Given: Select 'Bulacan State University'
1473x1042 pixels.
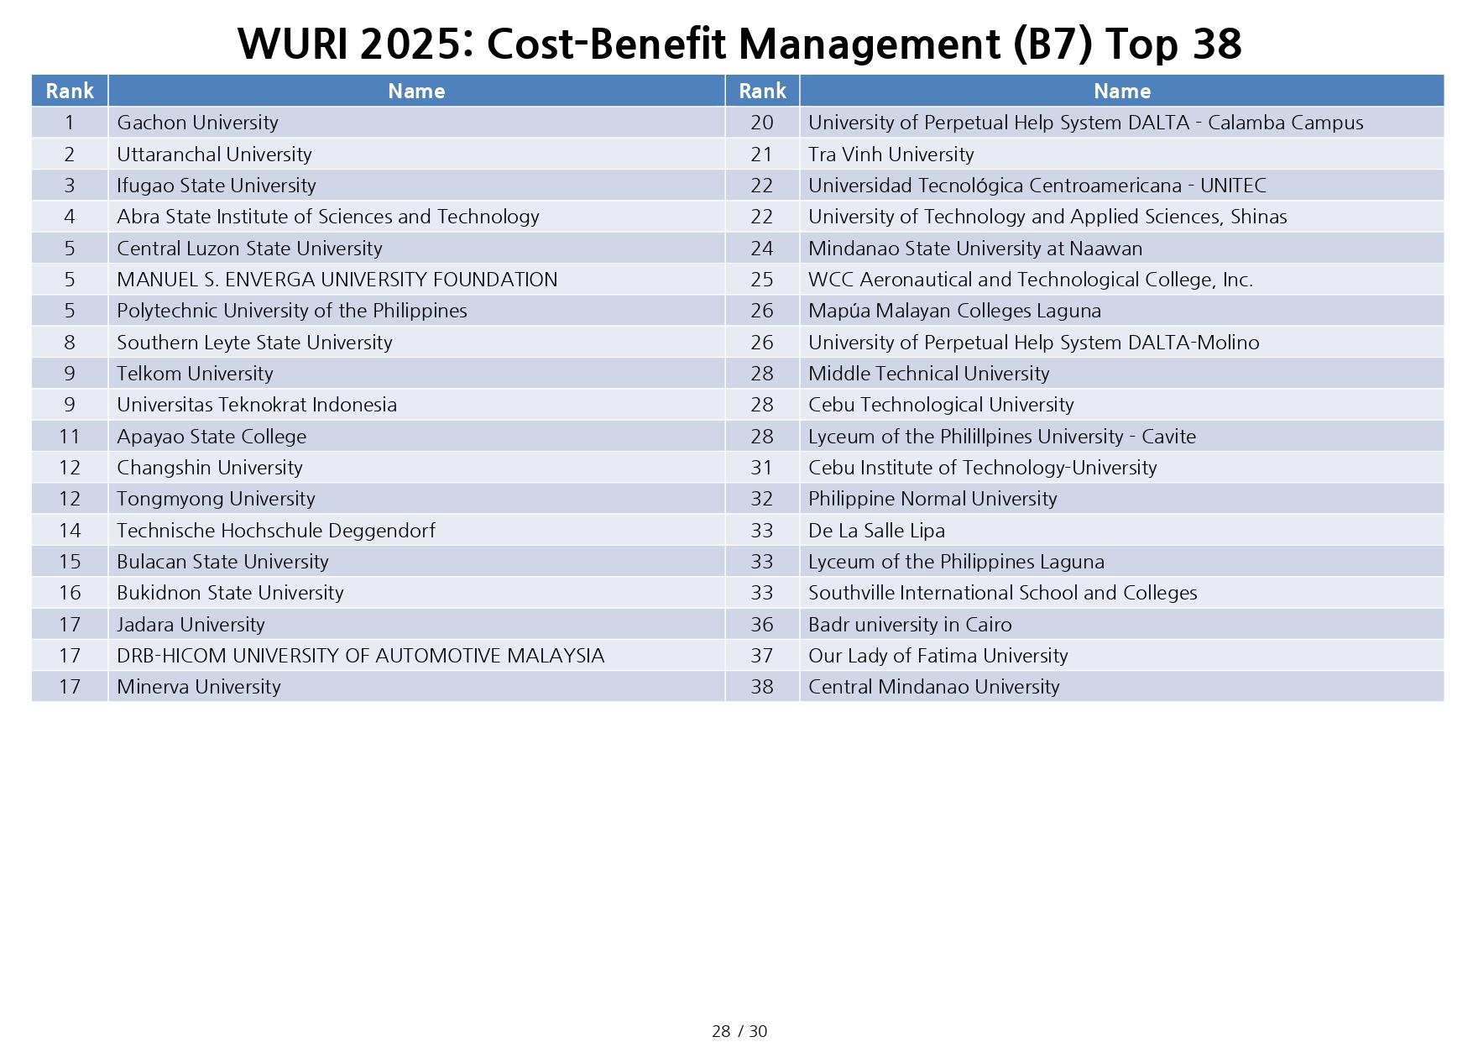Looking at the screenshot, I should (x=222, y=562).
